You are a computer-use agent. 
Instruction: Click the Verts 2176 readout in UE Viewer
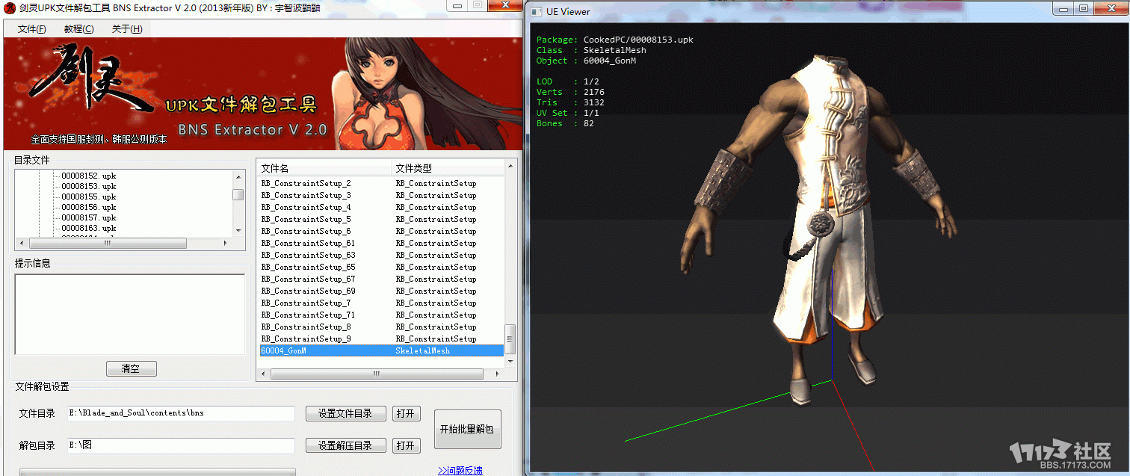coord(571,92)
